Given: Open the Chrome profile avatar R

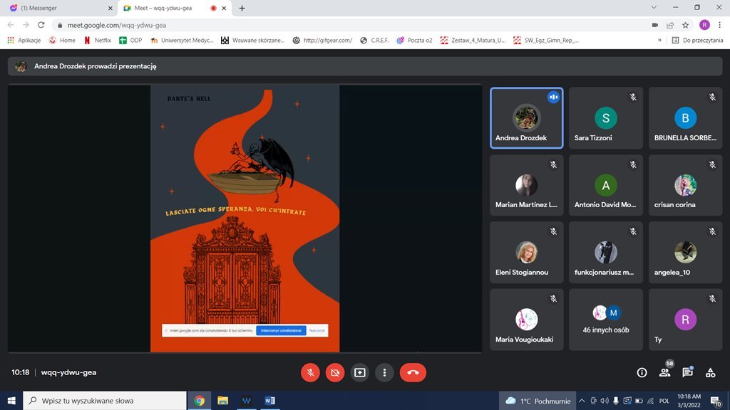Looking at the screenshot, I should coord(704,25).
